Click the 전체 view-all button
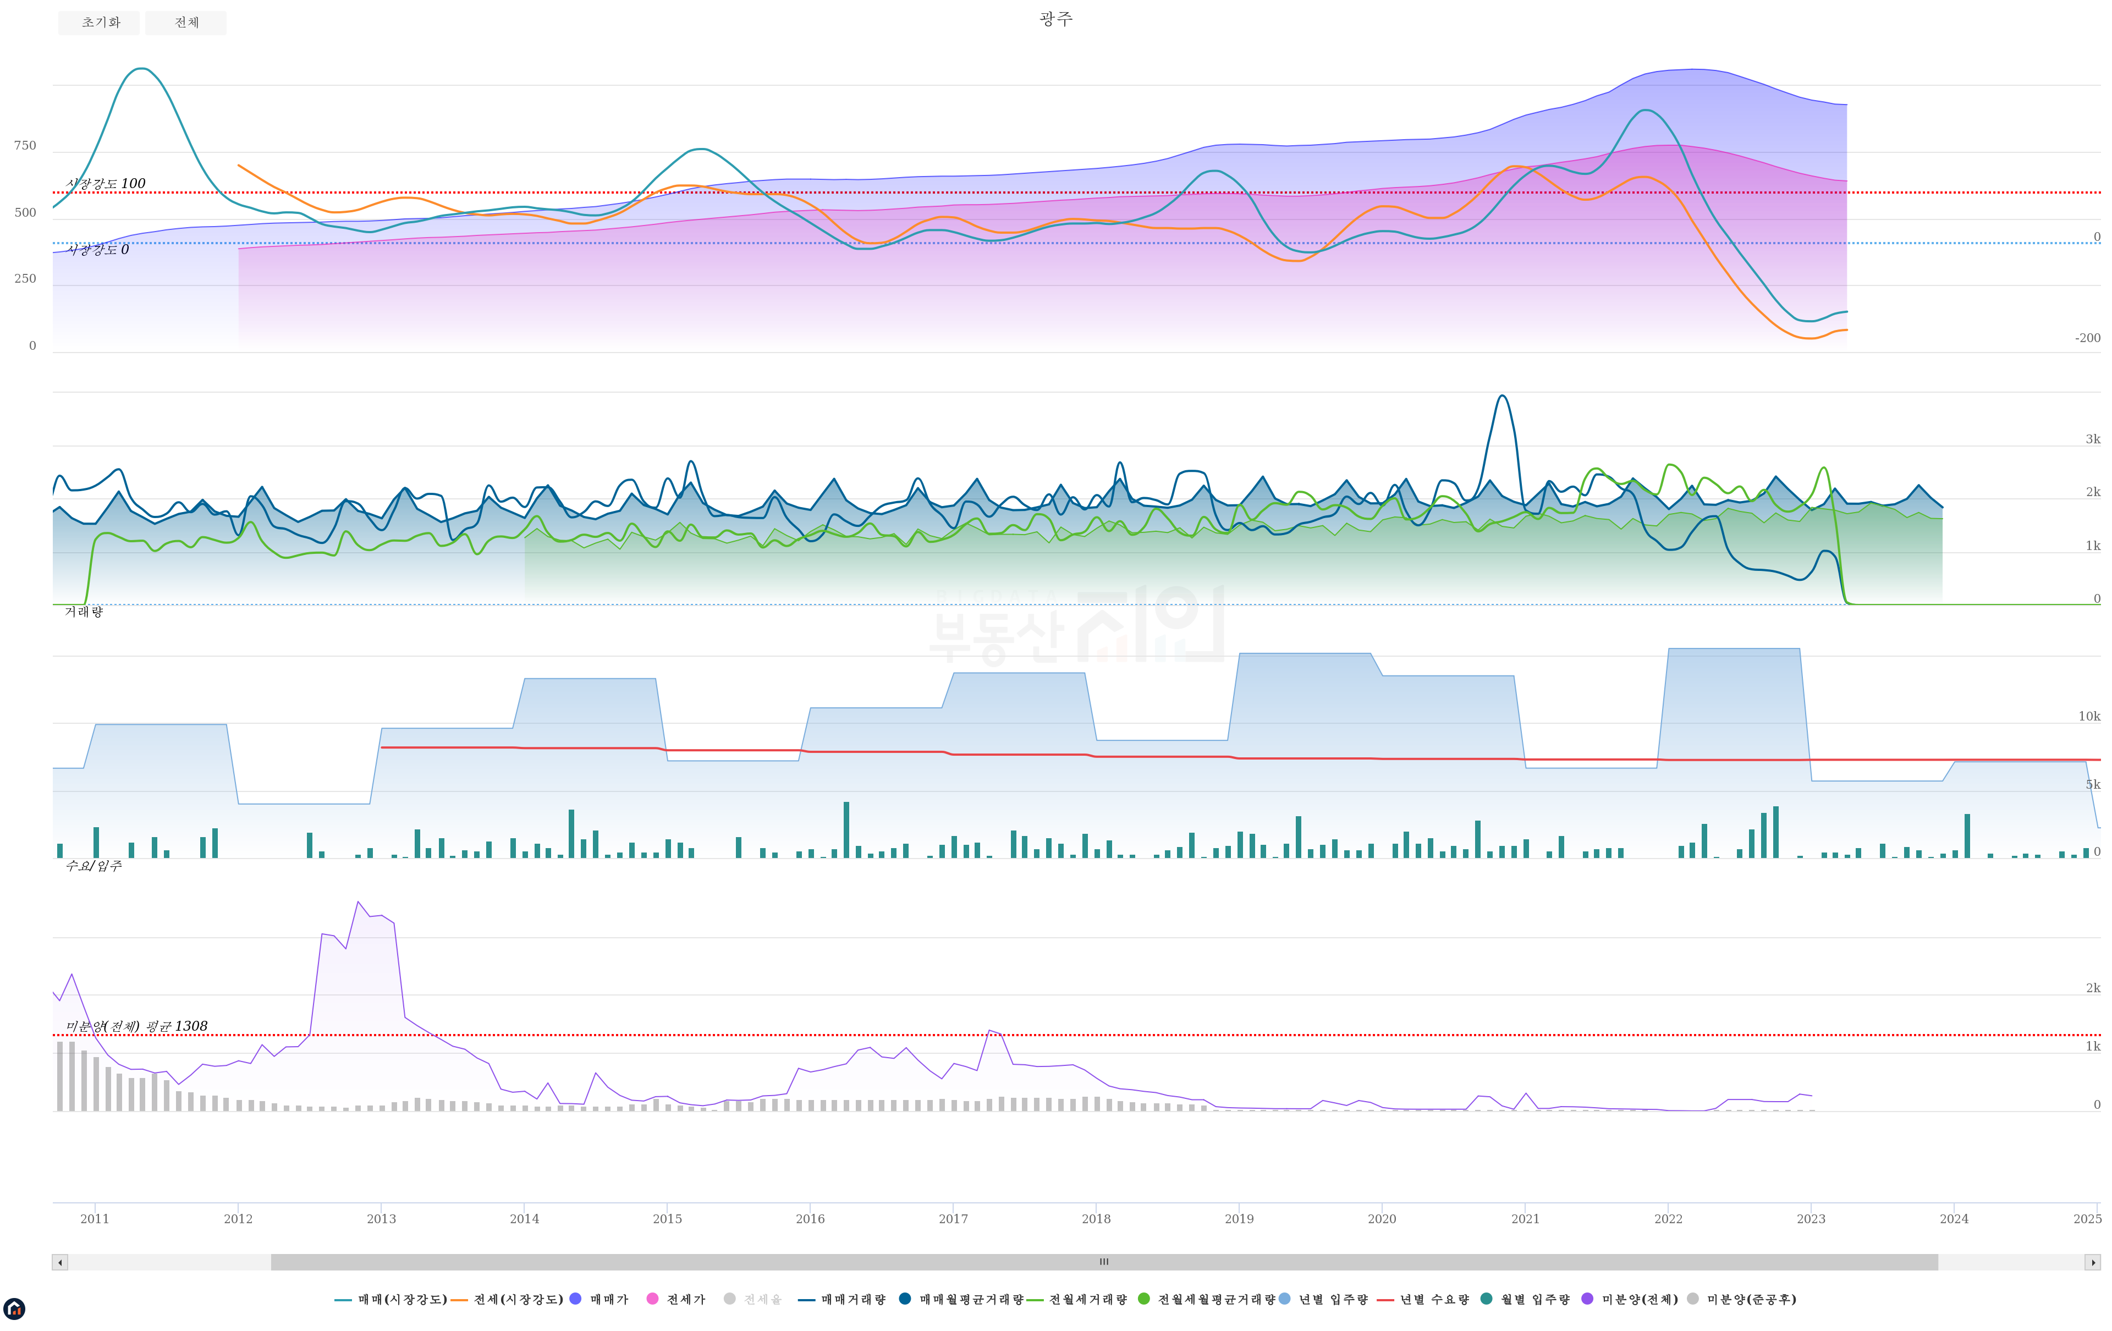This screenshot has width=2112, height=1331. [186, 23]
